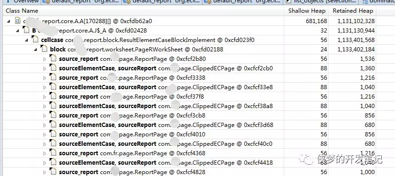Image resolution: width=395 pixels, height=176 pixels.
Task: Expand the ReportPage 0xcfcf37f8 node
Action: pos(44,97)
